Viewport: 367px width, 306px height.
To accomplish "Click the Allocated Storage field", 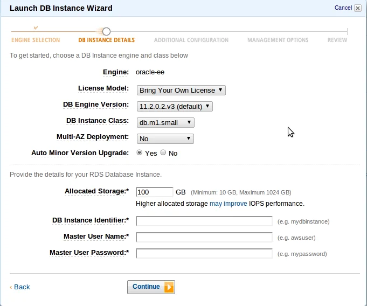I will pos(155,192).
